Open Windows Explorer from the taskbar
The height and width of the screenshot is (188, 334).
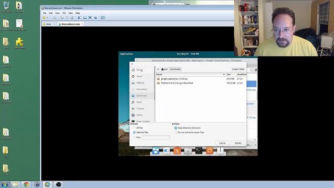pyautogui.click(x=15, y=184)
